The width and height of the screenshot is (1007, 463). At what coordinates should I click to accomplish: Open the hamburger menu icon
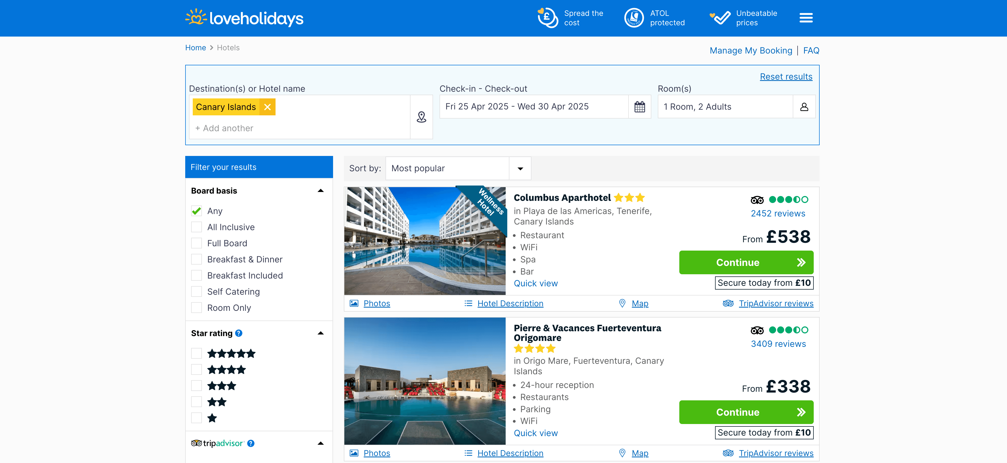click(x=806, y=18)
